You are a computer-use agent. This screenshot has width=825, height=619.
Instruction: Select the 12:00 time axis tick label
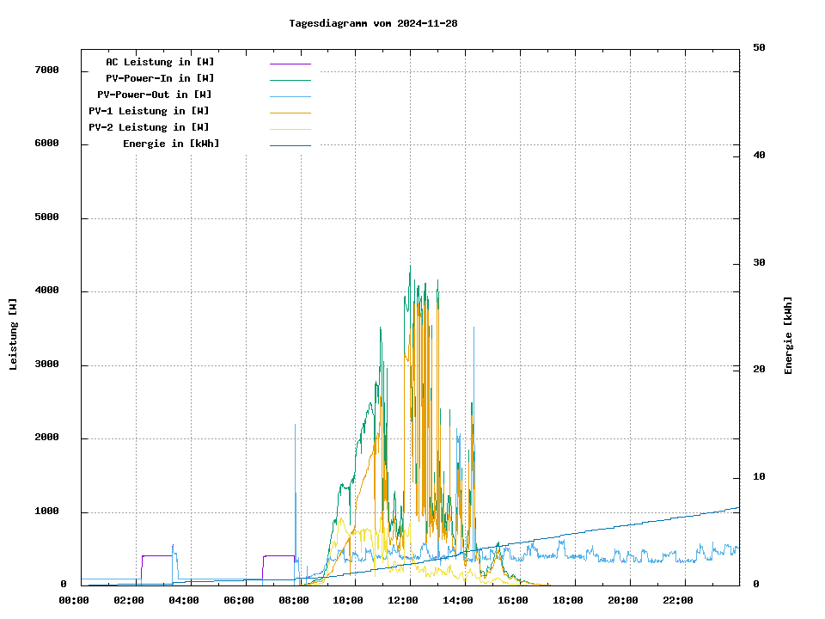pyautogui.click(x=403, y=600)
